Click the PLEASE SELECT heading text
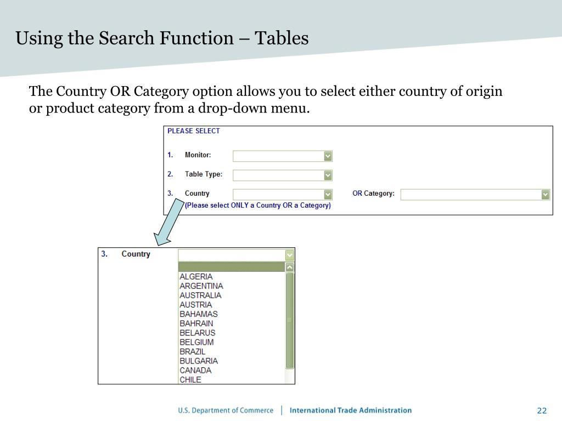Screen dimensions: 562x421 tap(194, 131)
